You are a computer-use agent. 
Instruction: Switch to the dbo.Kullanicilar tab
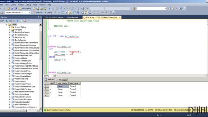[61, 17]
